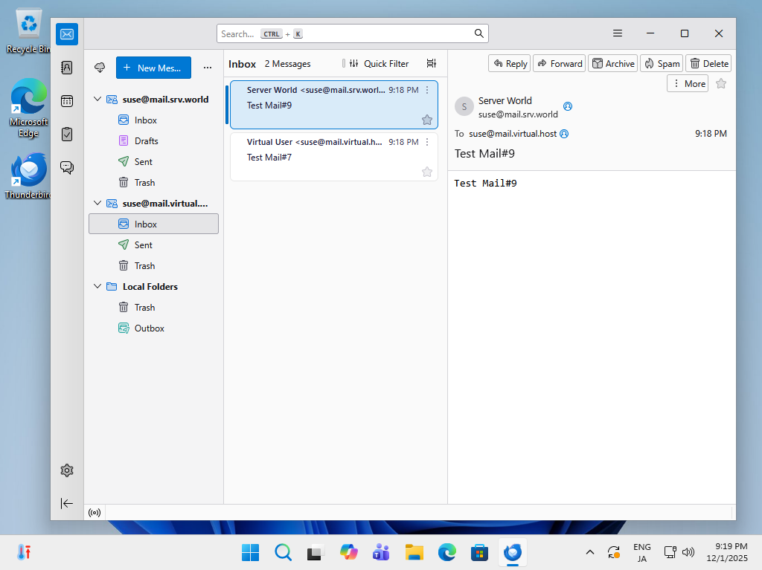Image resolution: width=762 pixels, height=570 pixels.
Task: Toggle star on Test Mail#9 in list
Action: pos(427,120)
